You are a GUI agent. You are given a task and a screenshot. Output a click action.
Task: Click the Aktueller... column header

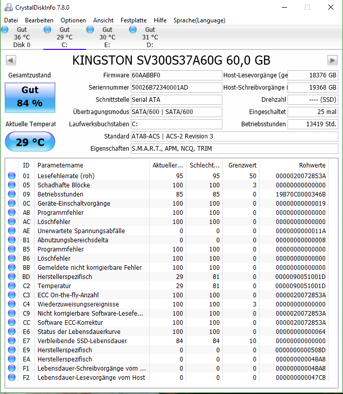click(167, 165)
